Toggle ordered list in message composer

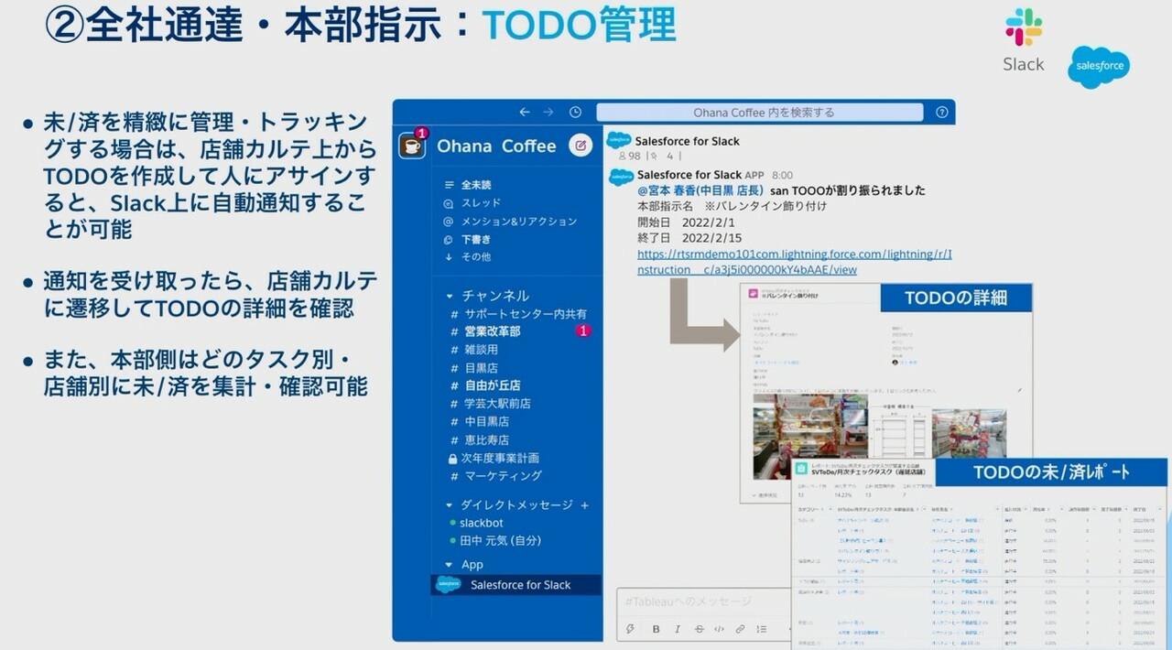click(763, 629)
